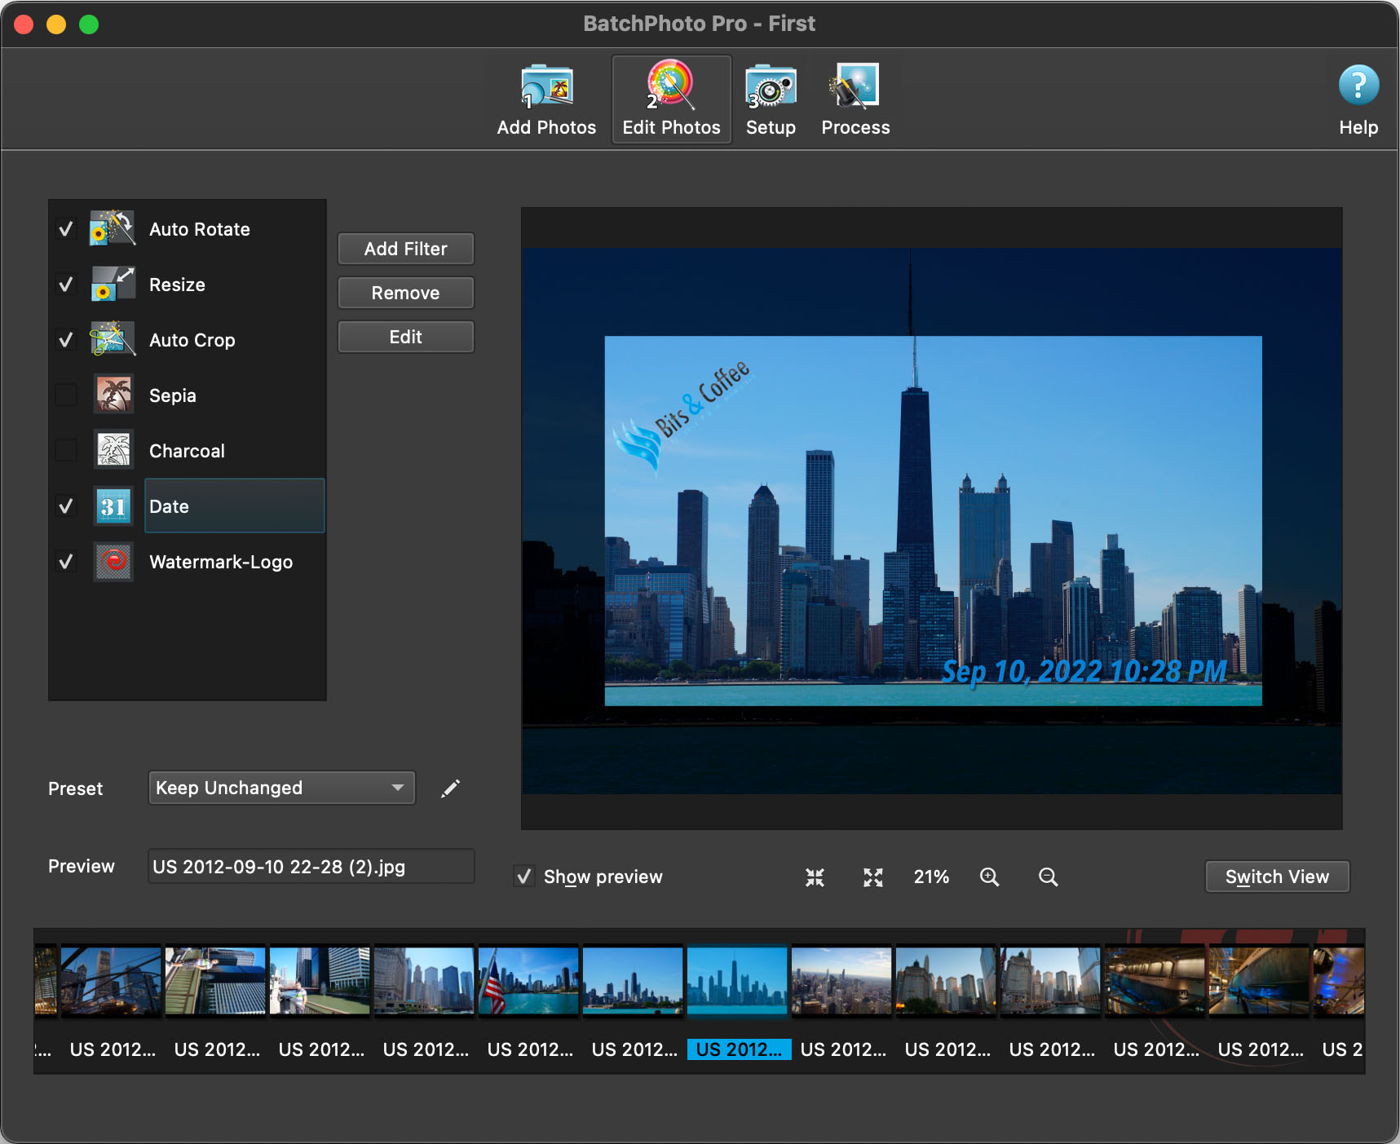Click the zoom out magnifier icon
This screenshot has height=1144, width=1400.
[1048, 877]
